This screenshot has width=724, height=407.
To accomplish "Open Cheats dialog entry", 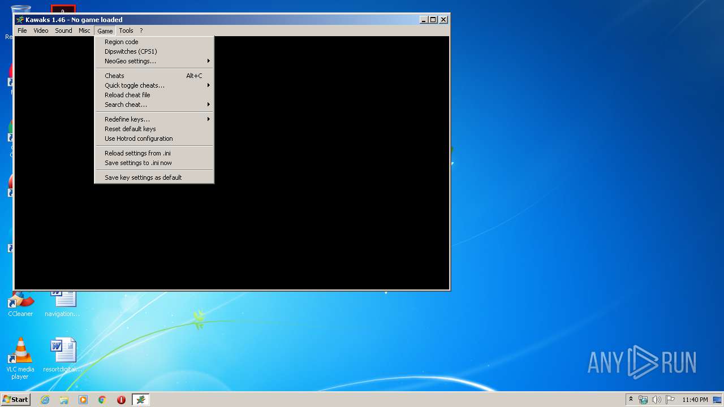I will coord(154,76).
